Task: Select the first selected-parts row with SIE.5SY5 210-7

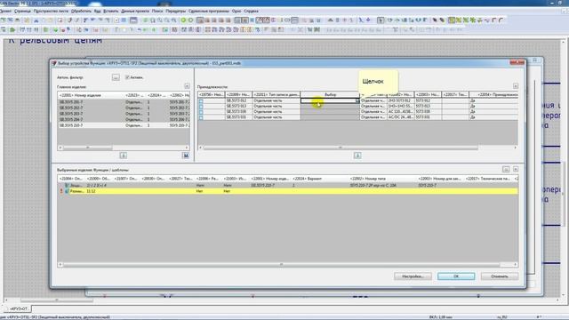Action: coord(288,185)
